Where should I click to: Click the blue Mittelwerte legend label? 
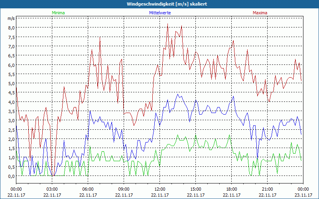(x=160, y=13)
